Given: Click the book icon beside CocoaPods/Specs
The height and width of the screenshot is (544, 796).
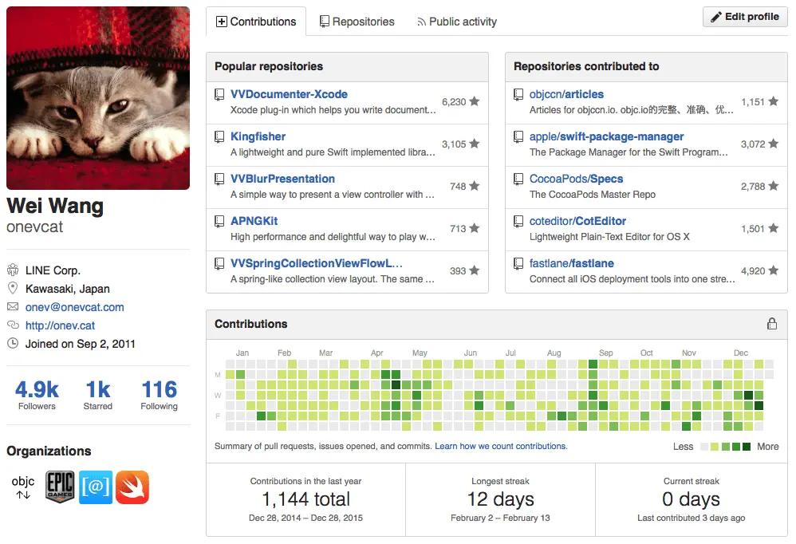Looking at the screenshot, I should click(518, 179).
